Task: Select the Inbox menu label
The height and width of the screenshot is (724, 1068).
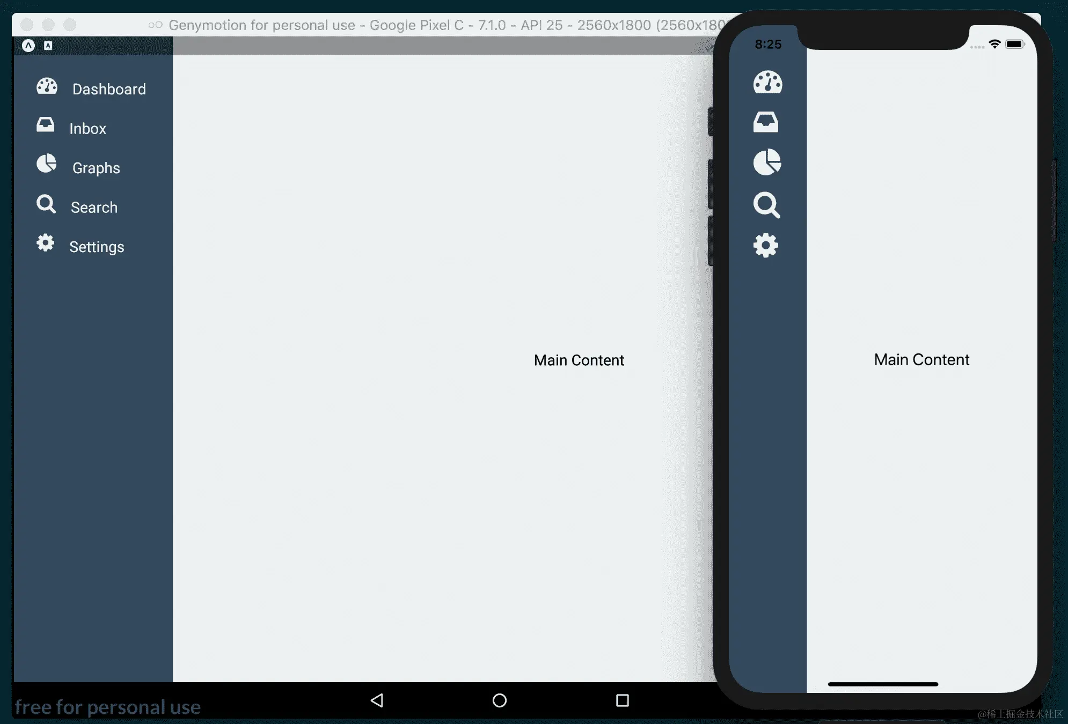Action: 87,129
